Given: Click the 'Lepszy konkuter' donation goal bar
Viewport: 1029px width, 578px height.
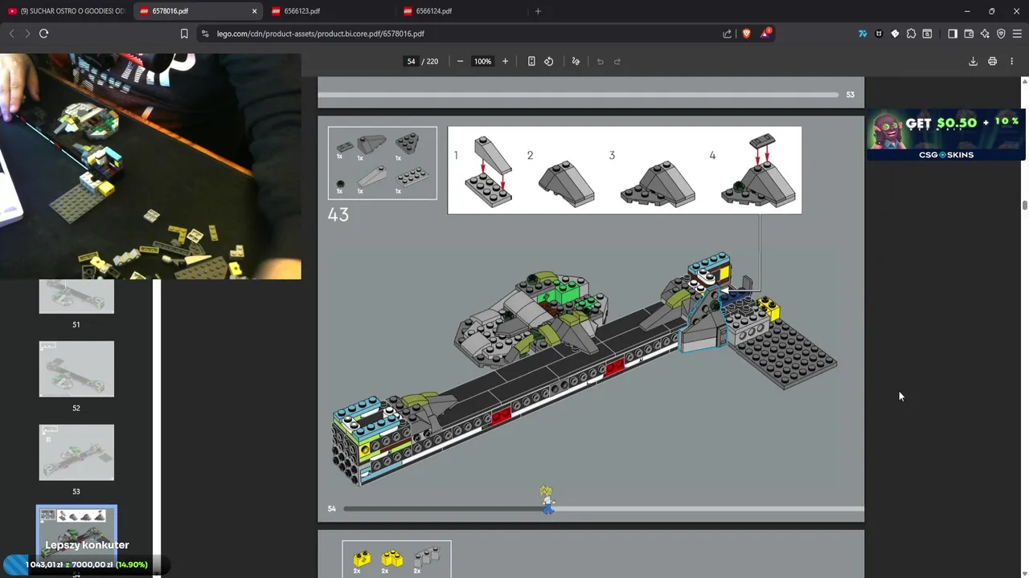Looking at the screenshot, I should click(87, 564).
